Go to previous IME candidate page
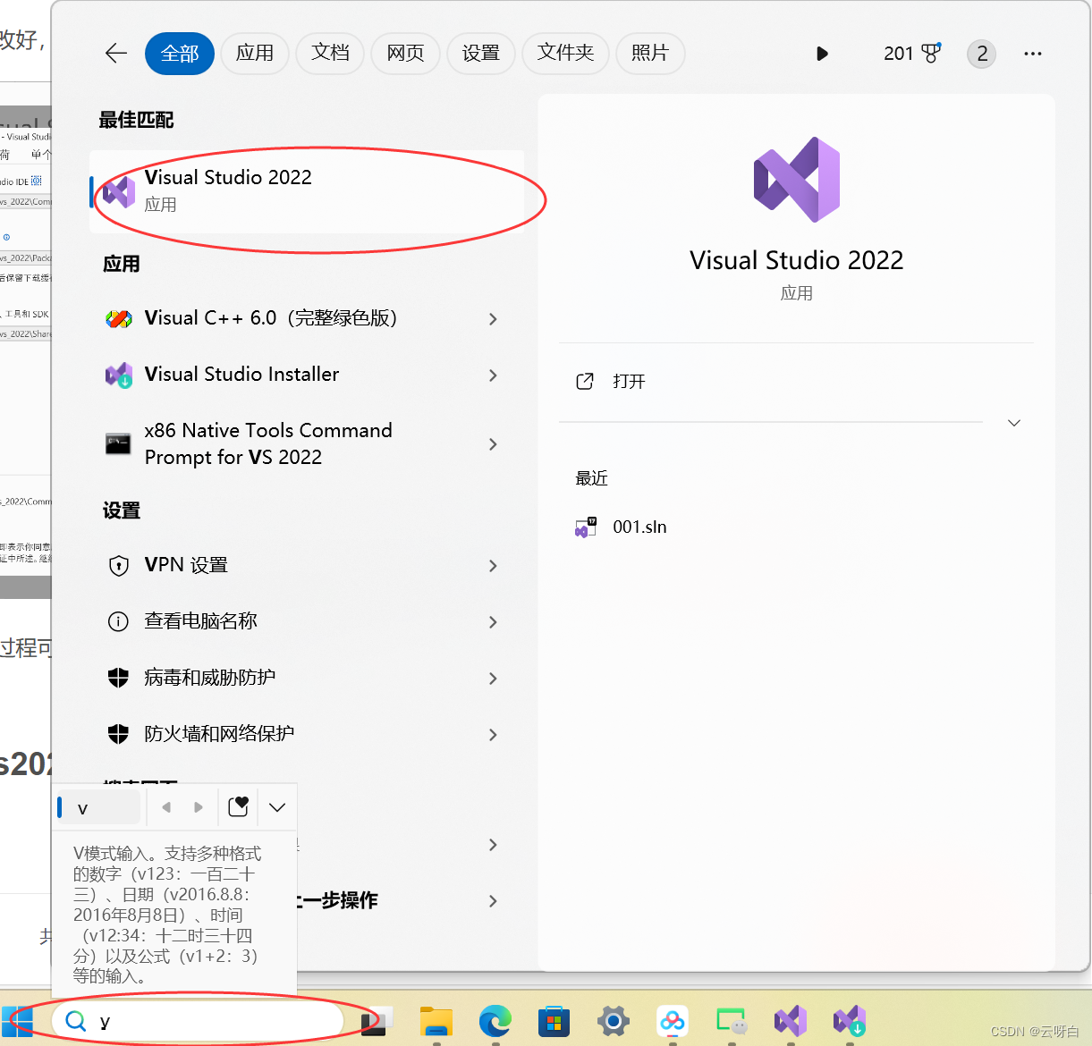Viewport: 1092px width, 1046px height. tap(166, 807)
